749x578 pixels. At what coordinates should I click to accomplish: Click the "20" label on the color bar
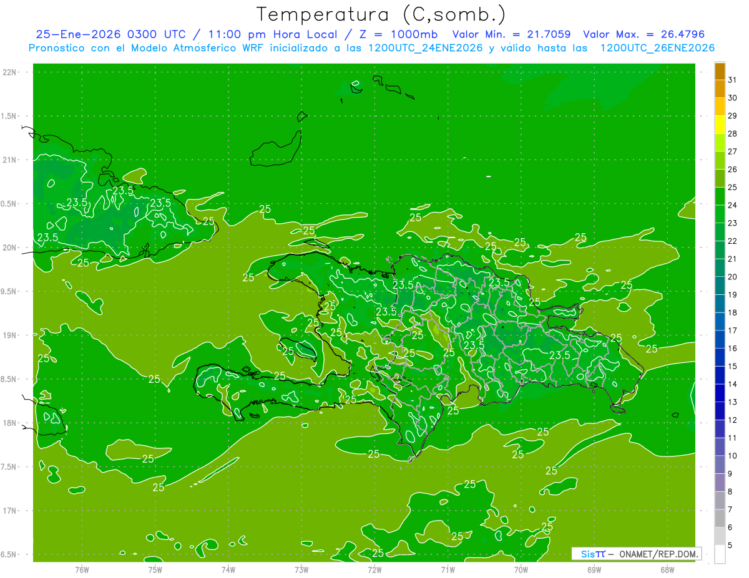733,277
